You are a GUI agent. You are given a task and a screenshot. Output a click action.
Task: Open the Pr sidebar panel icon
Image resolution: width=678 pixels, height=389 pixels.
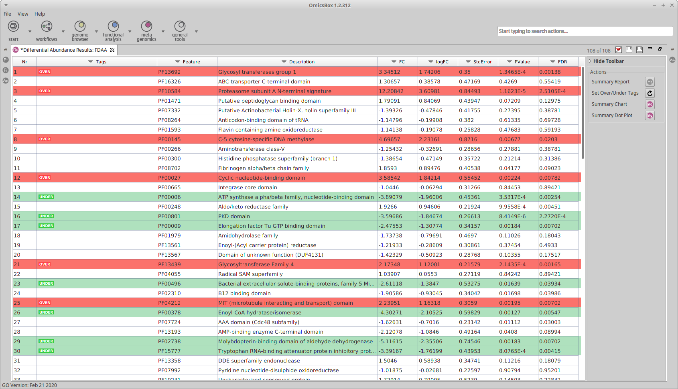6,60
